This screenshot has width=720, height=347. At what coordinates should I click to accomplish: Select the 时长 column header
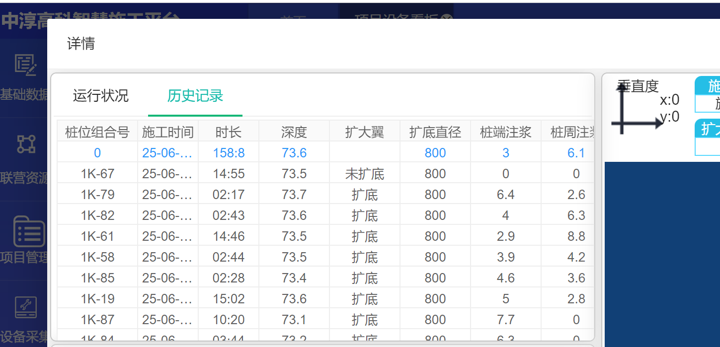228,132
